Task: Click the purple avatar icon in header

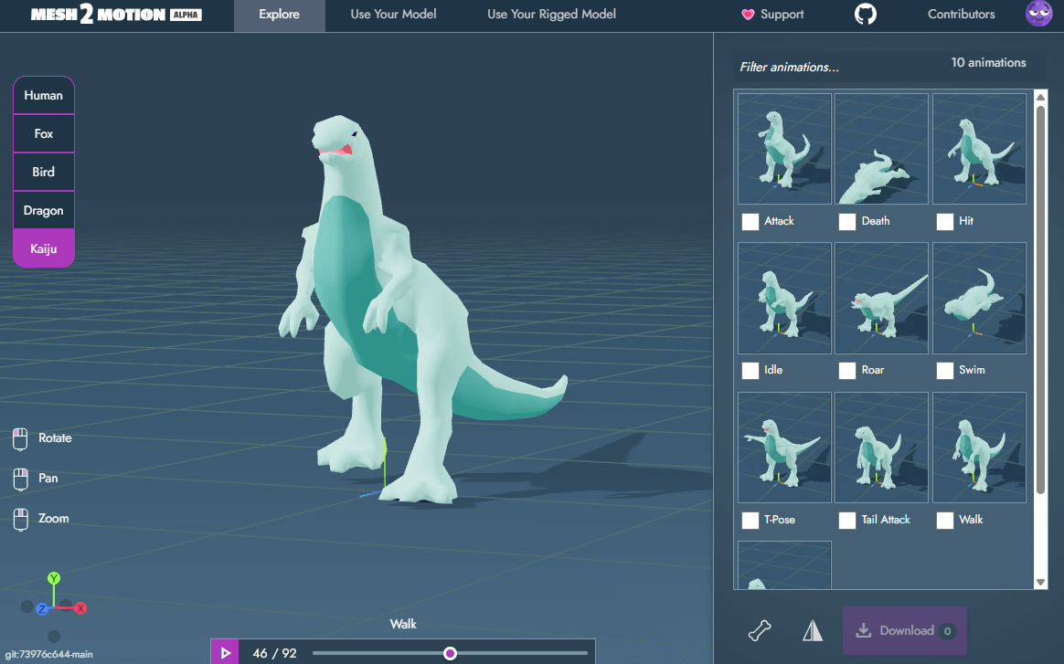Action: tap(1039, 13)
